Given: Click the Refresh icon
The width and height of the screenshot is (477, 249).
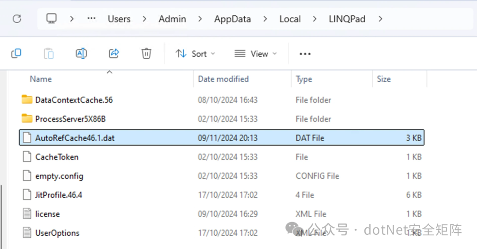Looking at the screenshot, I should 17,19.
